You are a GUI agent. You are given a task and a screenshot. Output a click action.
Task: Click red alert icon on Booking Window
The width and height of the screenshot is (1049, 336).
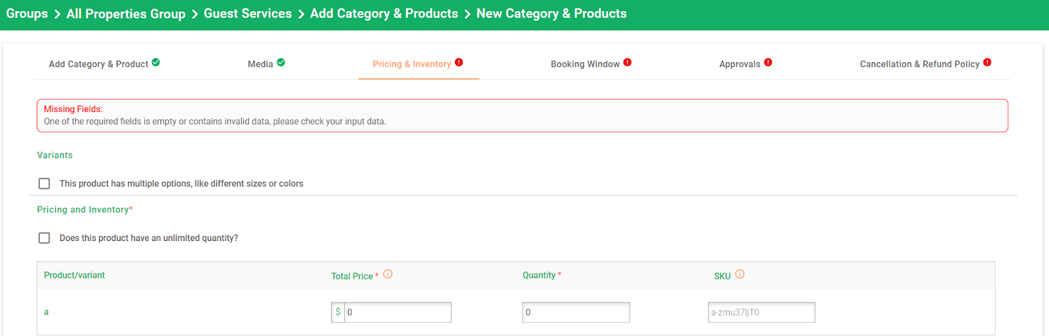[x=627, y=63]
